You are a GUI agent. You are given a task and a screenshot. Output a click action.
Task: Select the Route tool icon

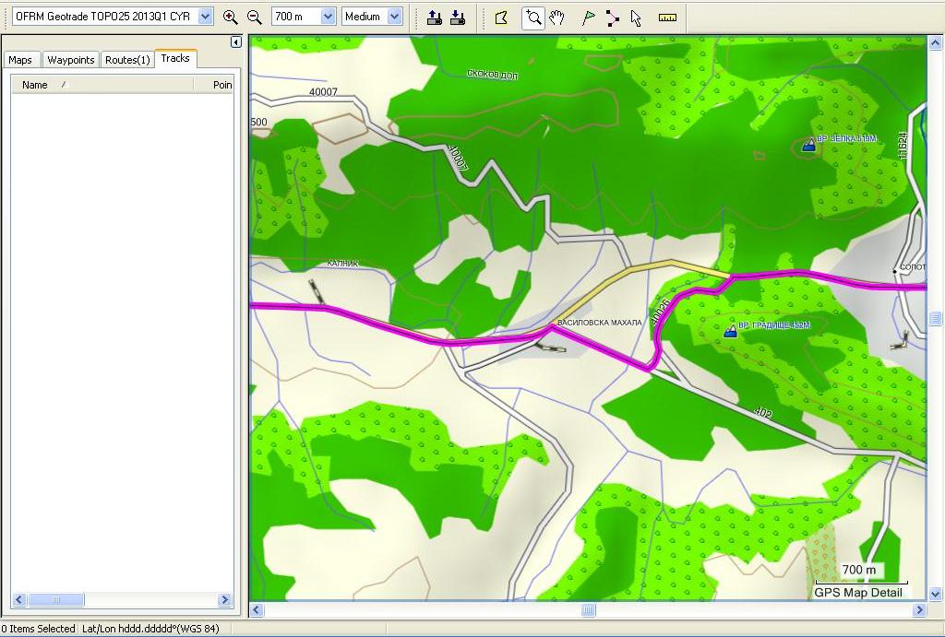(612, 18)
